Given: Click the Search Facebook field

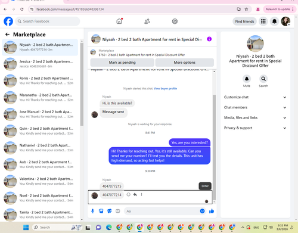Looking at the screenshot, I should pos(48,21).
